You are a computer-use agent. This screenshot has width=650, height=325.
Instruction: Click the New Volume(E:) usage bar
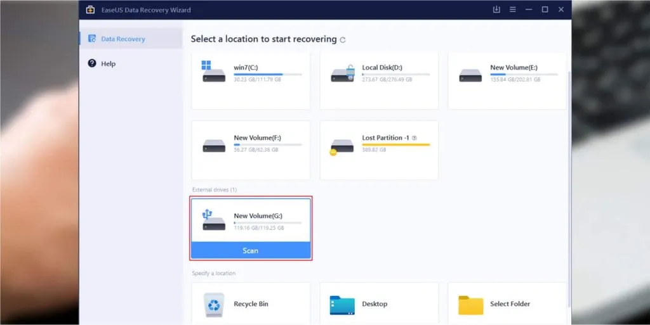[x=524, y=74]
